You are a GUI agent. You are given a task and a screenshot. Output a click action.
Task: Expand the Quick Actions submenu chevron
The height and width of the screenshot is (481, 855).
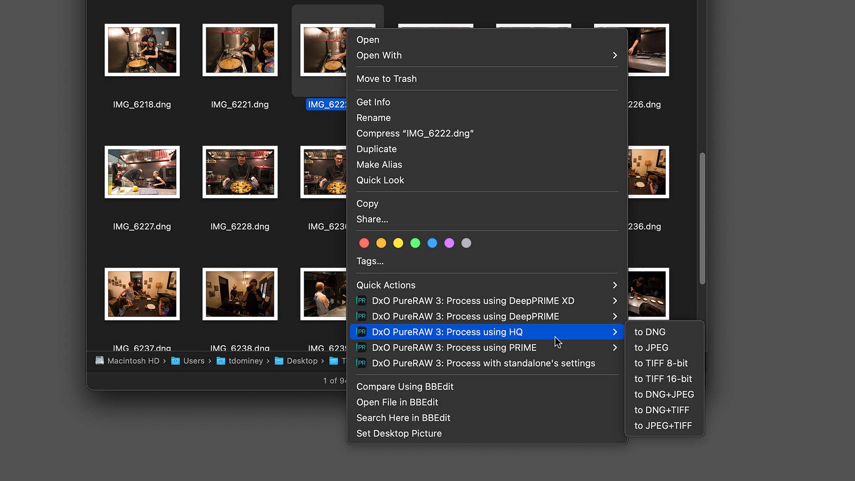pos(615,285)
